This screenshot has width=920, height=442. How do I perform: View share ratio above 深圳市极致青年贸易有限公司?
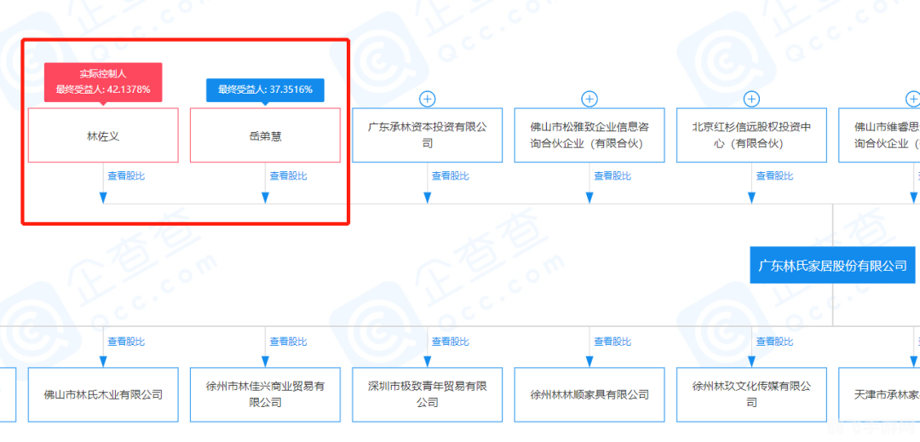point(450,342)
